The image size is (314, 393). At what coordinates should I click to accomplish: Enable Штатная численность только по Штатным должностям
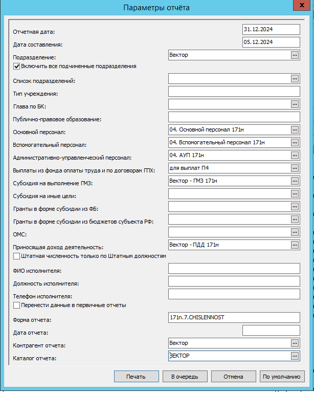[17, 255]
